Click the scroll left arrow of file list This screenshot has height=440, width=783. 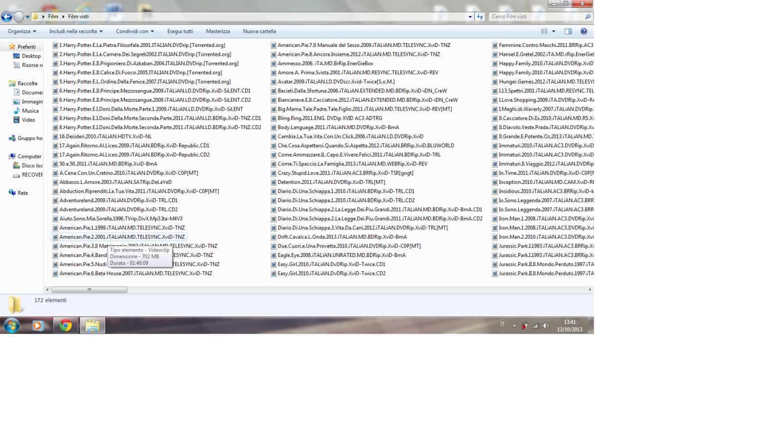tap(47, 290)
